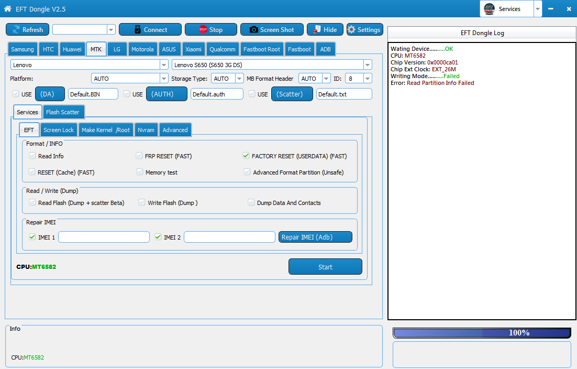Switch to the Huawei tab
Image resolution: width=577 pixels, height=369 pixels.
(x=72, y=49)
